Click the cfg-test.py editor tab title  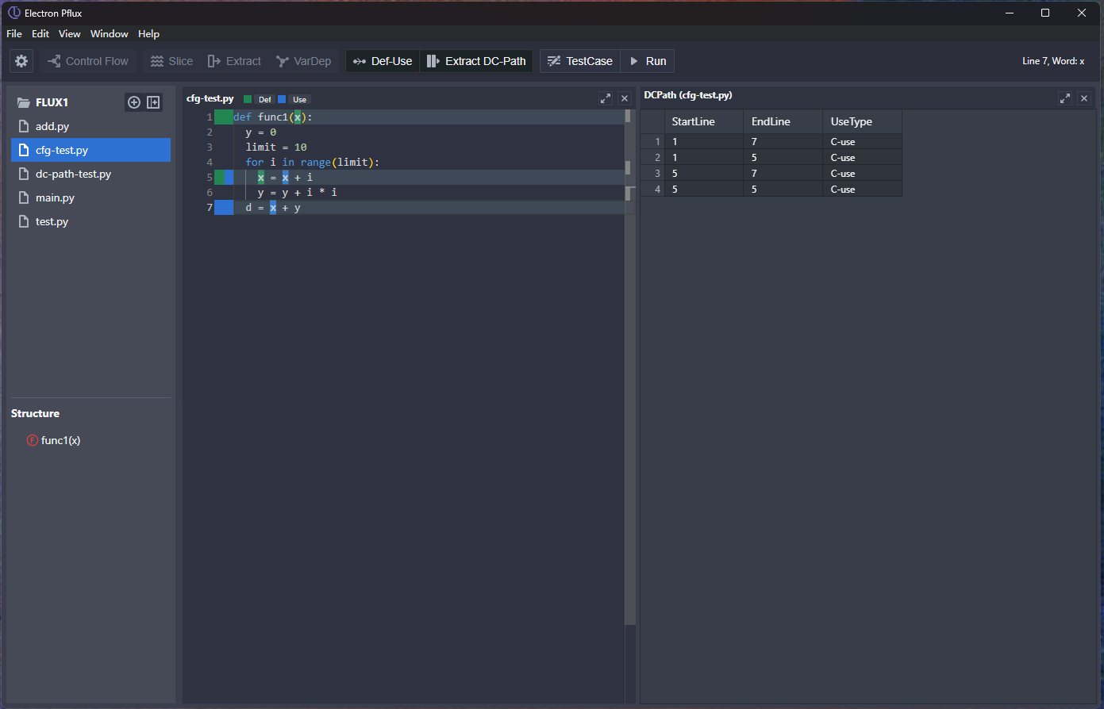click(x=210, y=98)
